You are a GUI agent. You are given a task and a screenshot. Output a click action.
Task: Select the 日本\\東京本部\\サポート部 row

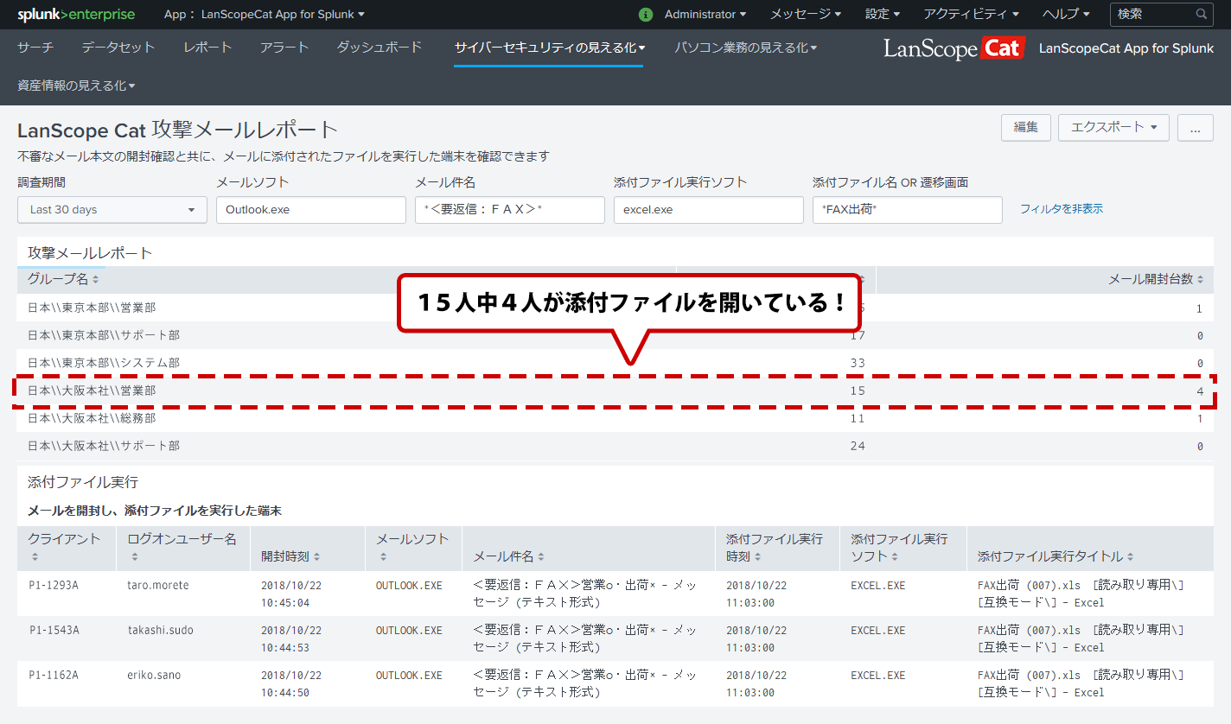[615, 335]
